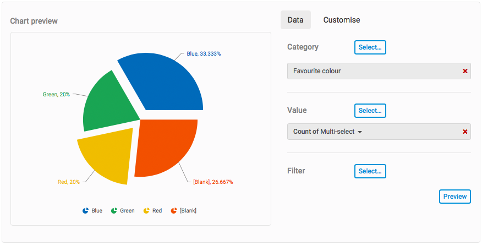The height and width of the screenshot is (245, 482).
Task: Switch to the Data tab
Action: [x=295, y=20]
